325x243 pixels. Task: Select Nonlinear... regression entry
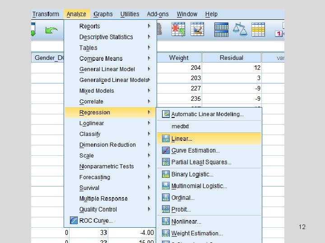[209, 221]
